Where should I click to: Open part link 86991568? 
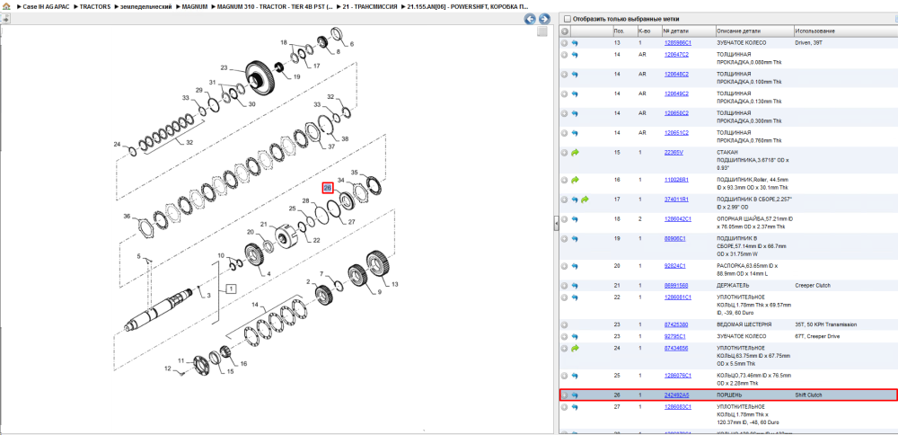point(676,286)
